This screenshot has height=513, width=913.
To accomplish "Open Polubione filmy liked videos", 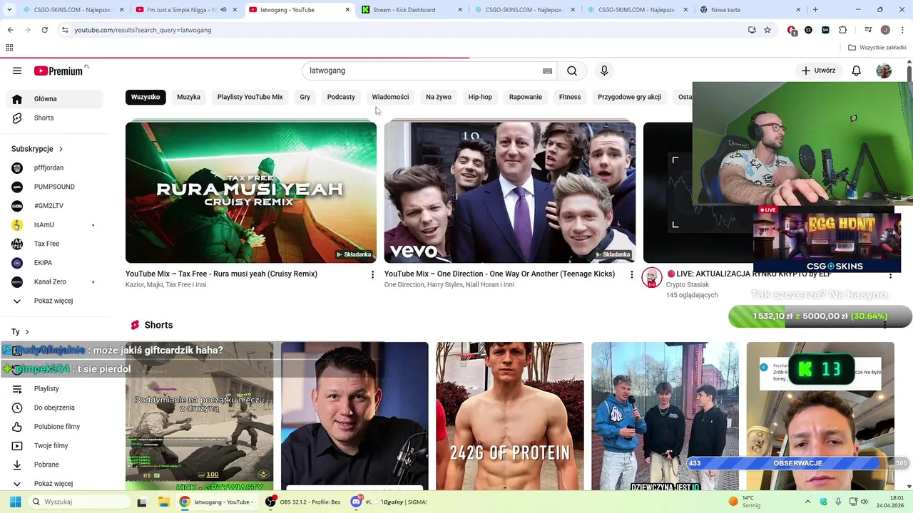I will pyautogui.click(x=56, y=427).
